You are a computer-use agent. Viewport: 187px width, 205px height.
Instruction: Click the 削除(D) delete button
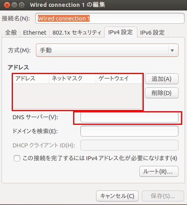pos(162,93)
